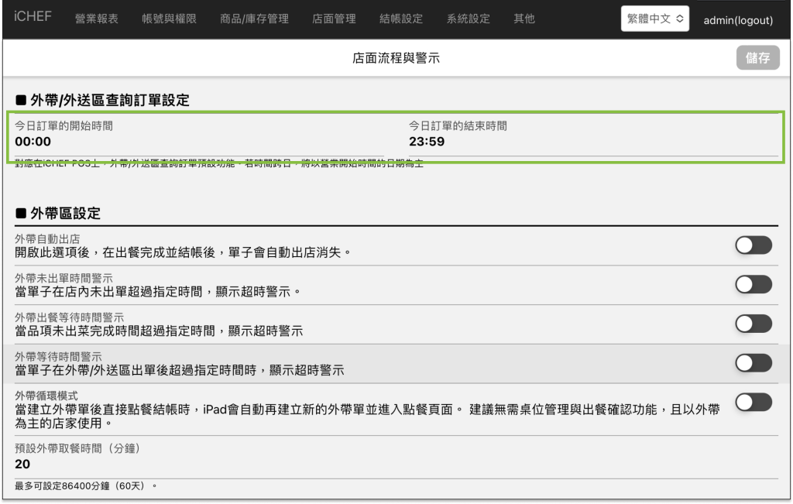Edit the 今日訂單的結束時間 value 23:59
Viewport: 793px width, 504px height.
[427, 142]
